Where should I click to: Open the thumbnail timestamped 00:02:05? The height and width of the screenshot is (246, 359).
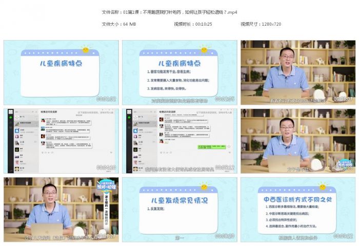pos(180,73)
